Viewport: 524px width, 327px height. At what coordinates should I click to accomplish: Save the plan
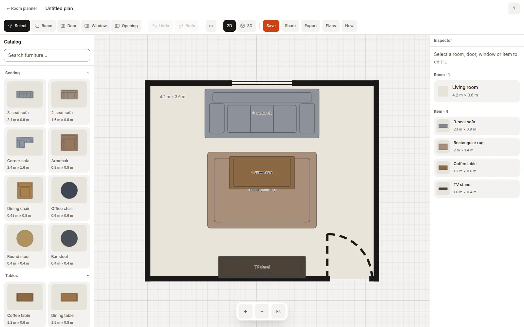(271, 26)
